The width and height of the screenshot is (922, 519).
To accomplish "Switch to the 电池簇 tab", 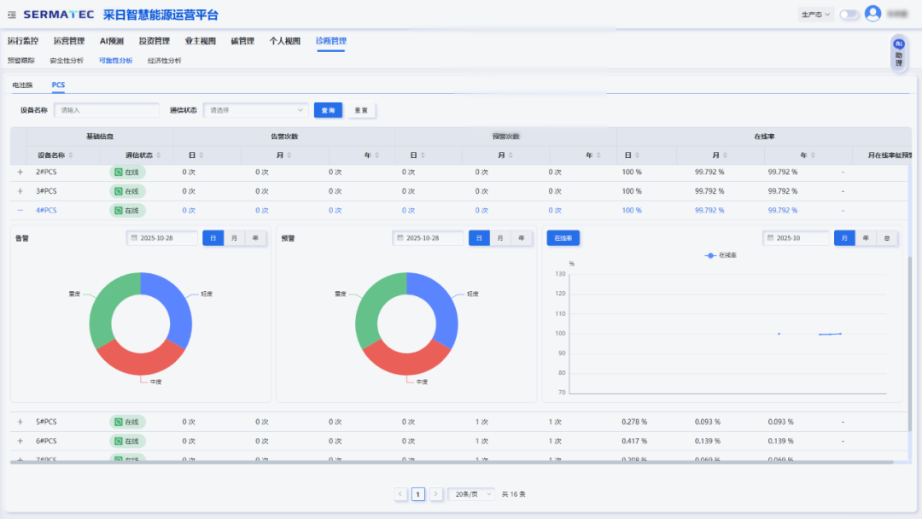I will (22, 85).
